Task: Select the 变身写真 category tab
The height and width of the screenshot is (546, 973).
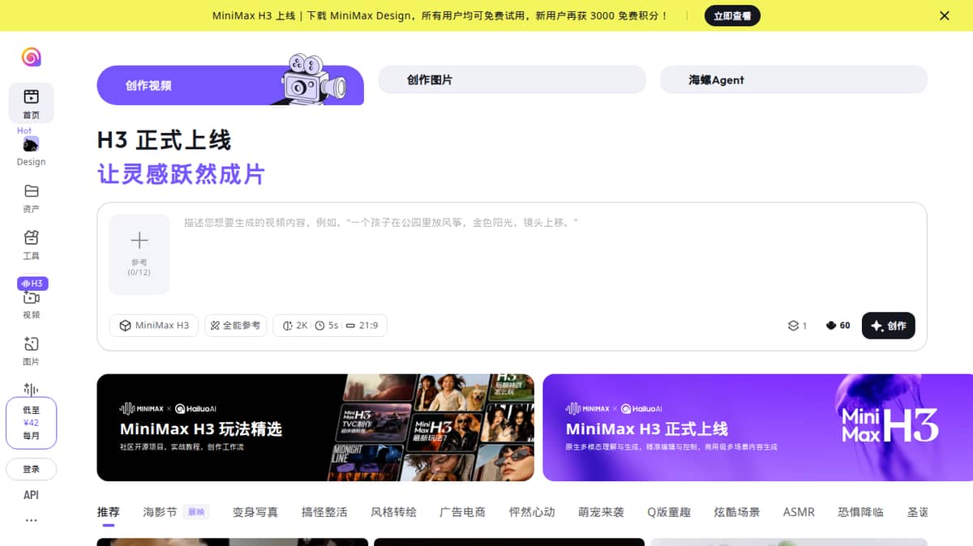Action: pos(255,512)
